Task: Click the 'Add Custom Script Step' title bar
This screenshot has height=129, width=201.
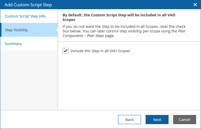Action: pos(86,5)
